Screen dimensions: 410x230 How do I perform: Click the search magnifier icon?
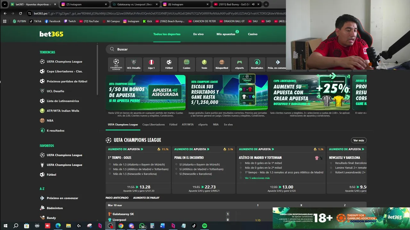tap(112, 49)
